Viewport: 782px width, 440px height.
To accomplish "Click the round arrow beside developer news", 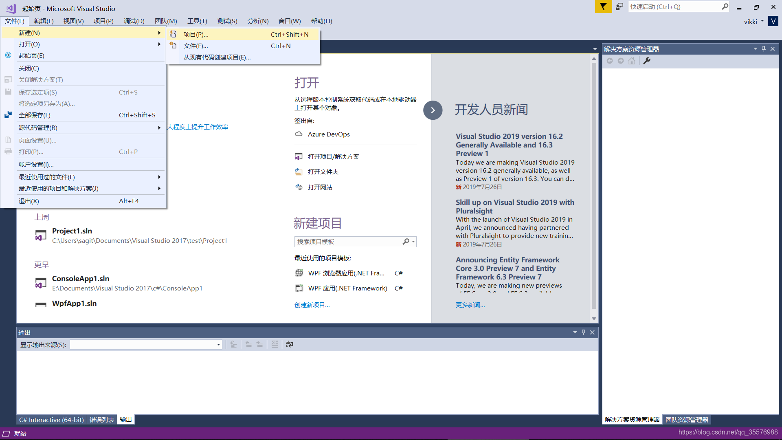I will (x=433, y=110).
